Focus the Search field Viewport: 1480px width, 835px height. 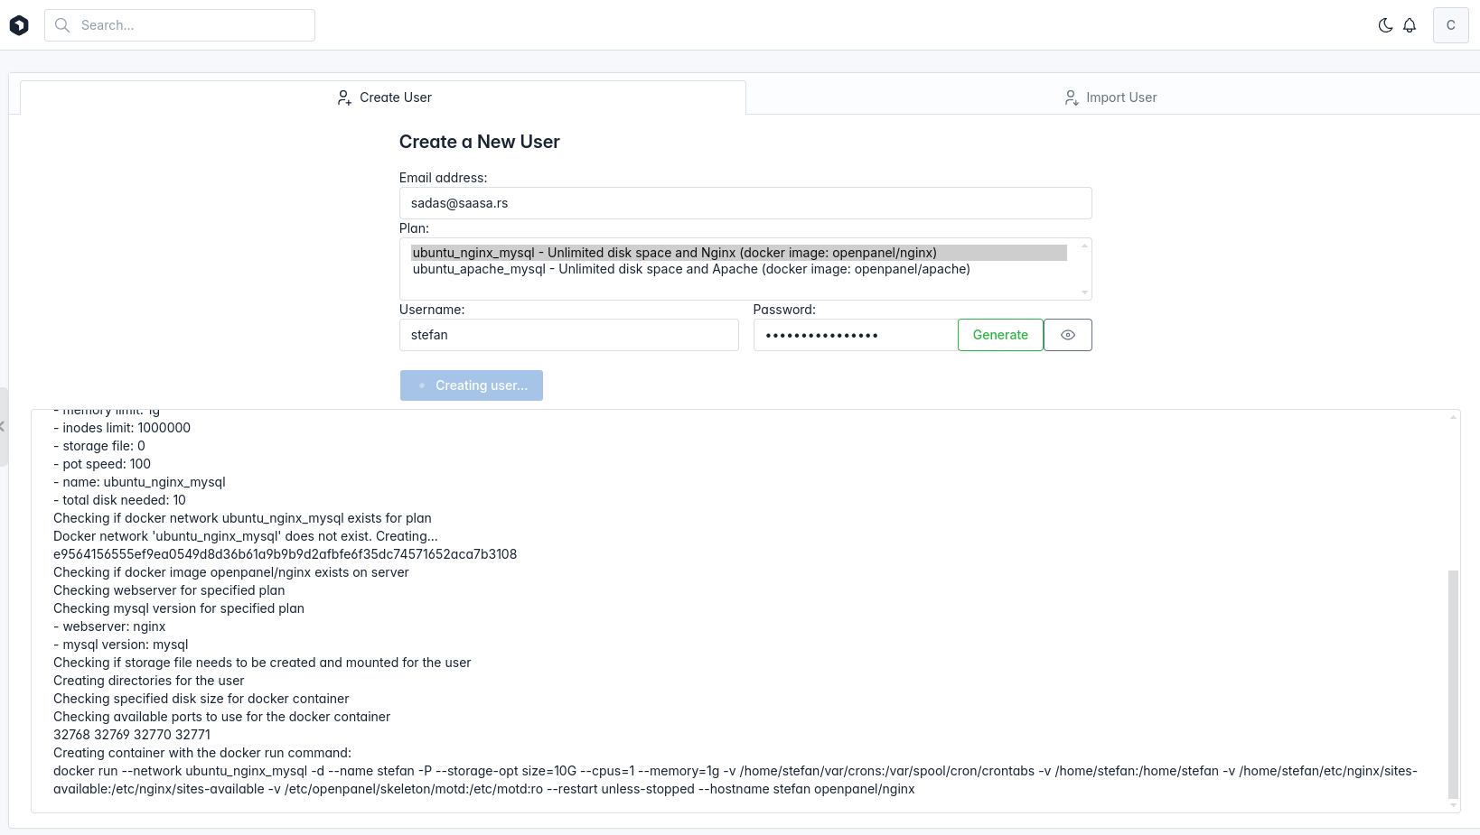click(180, 25)
